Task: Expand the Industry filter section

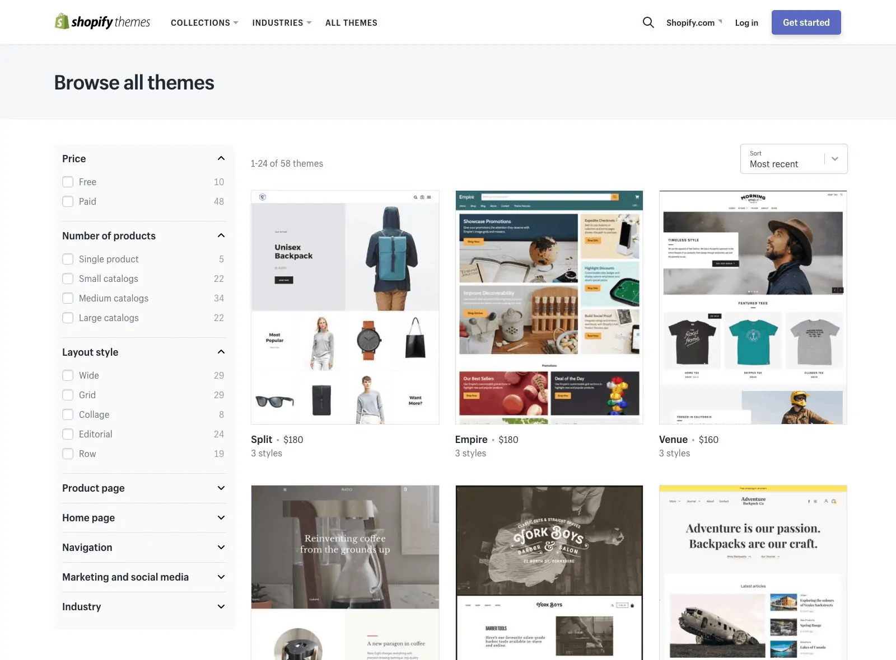Action: (x=221, y=606)
